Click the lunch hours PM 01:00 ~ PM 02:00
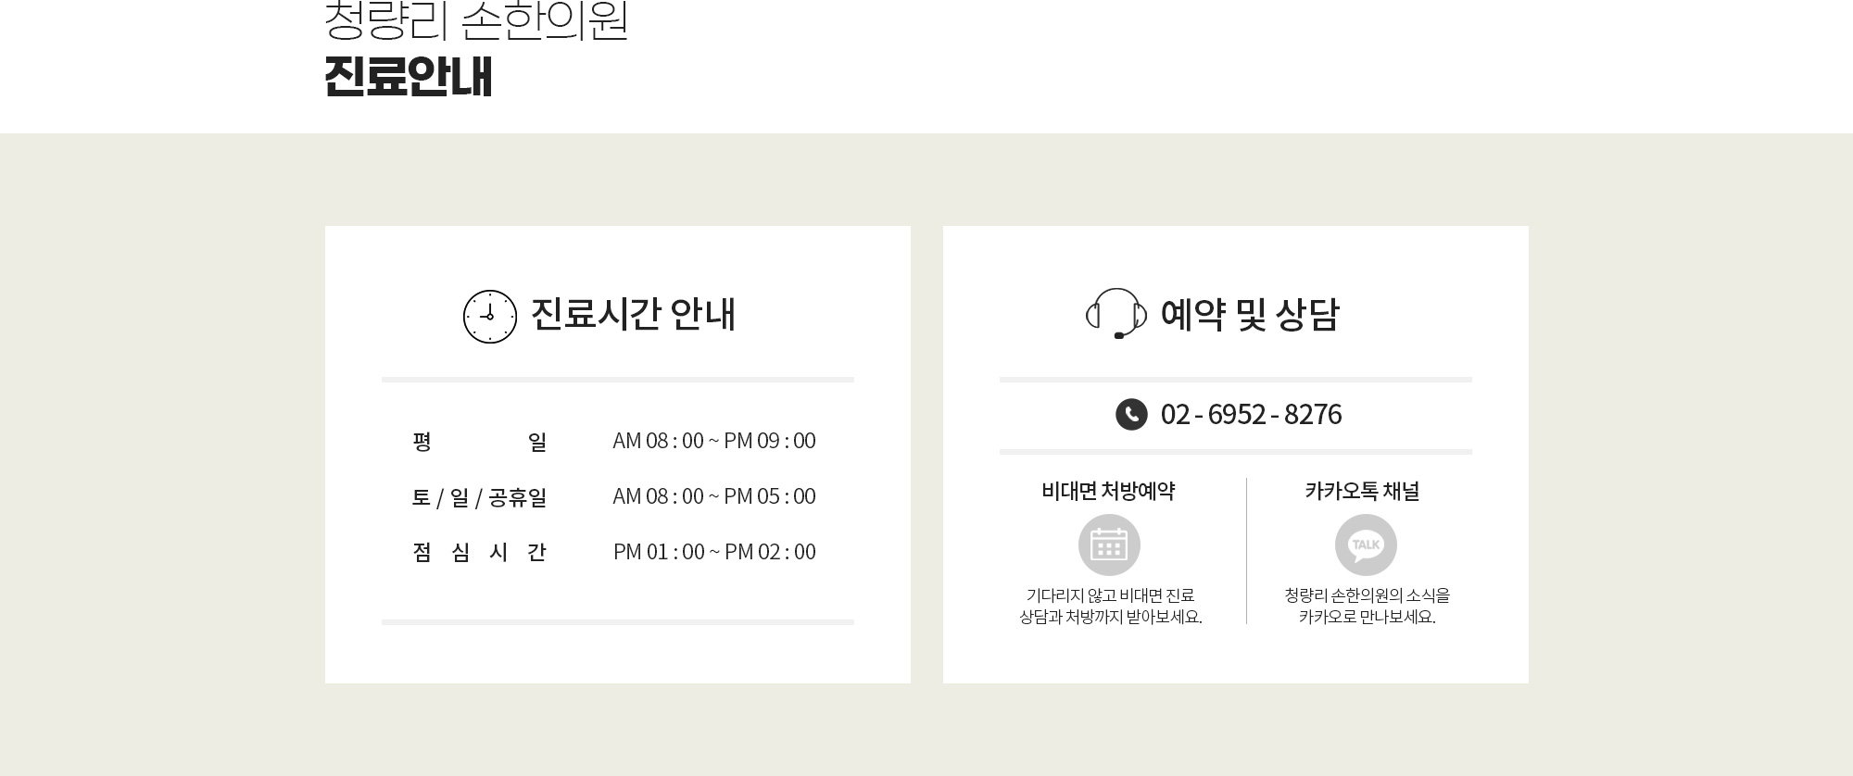 point(714,552)
